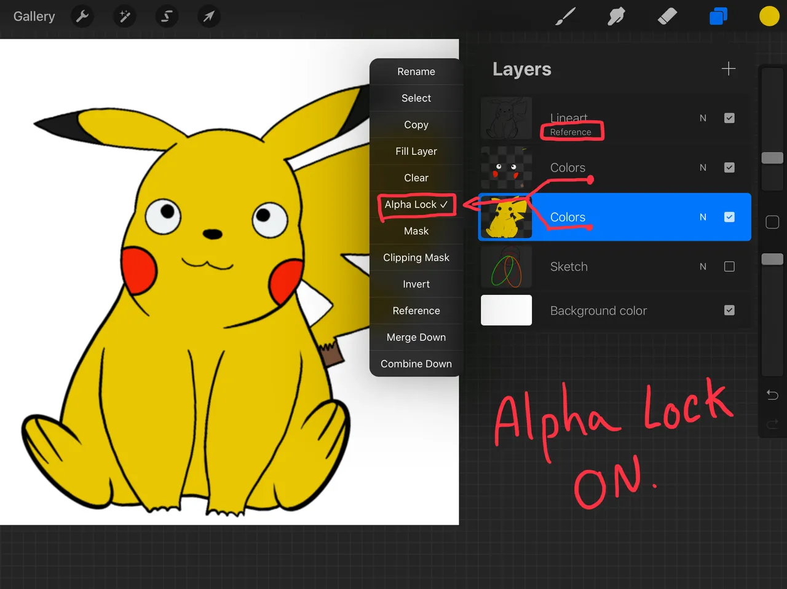The width and height of the screenshot is (787, 589).
Task: Select the Paint brush tool
Action: point(565,17)
